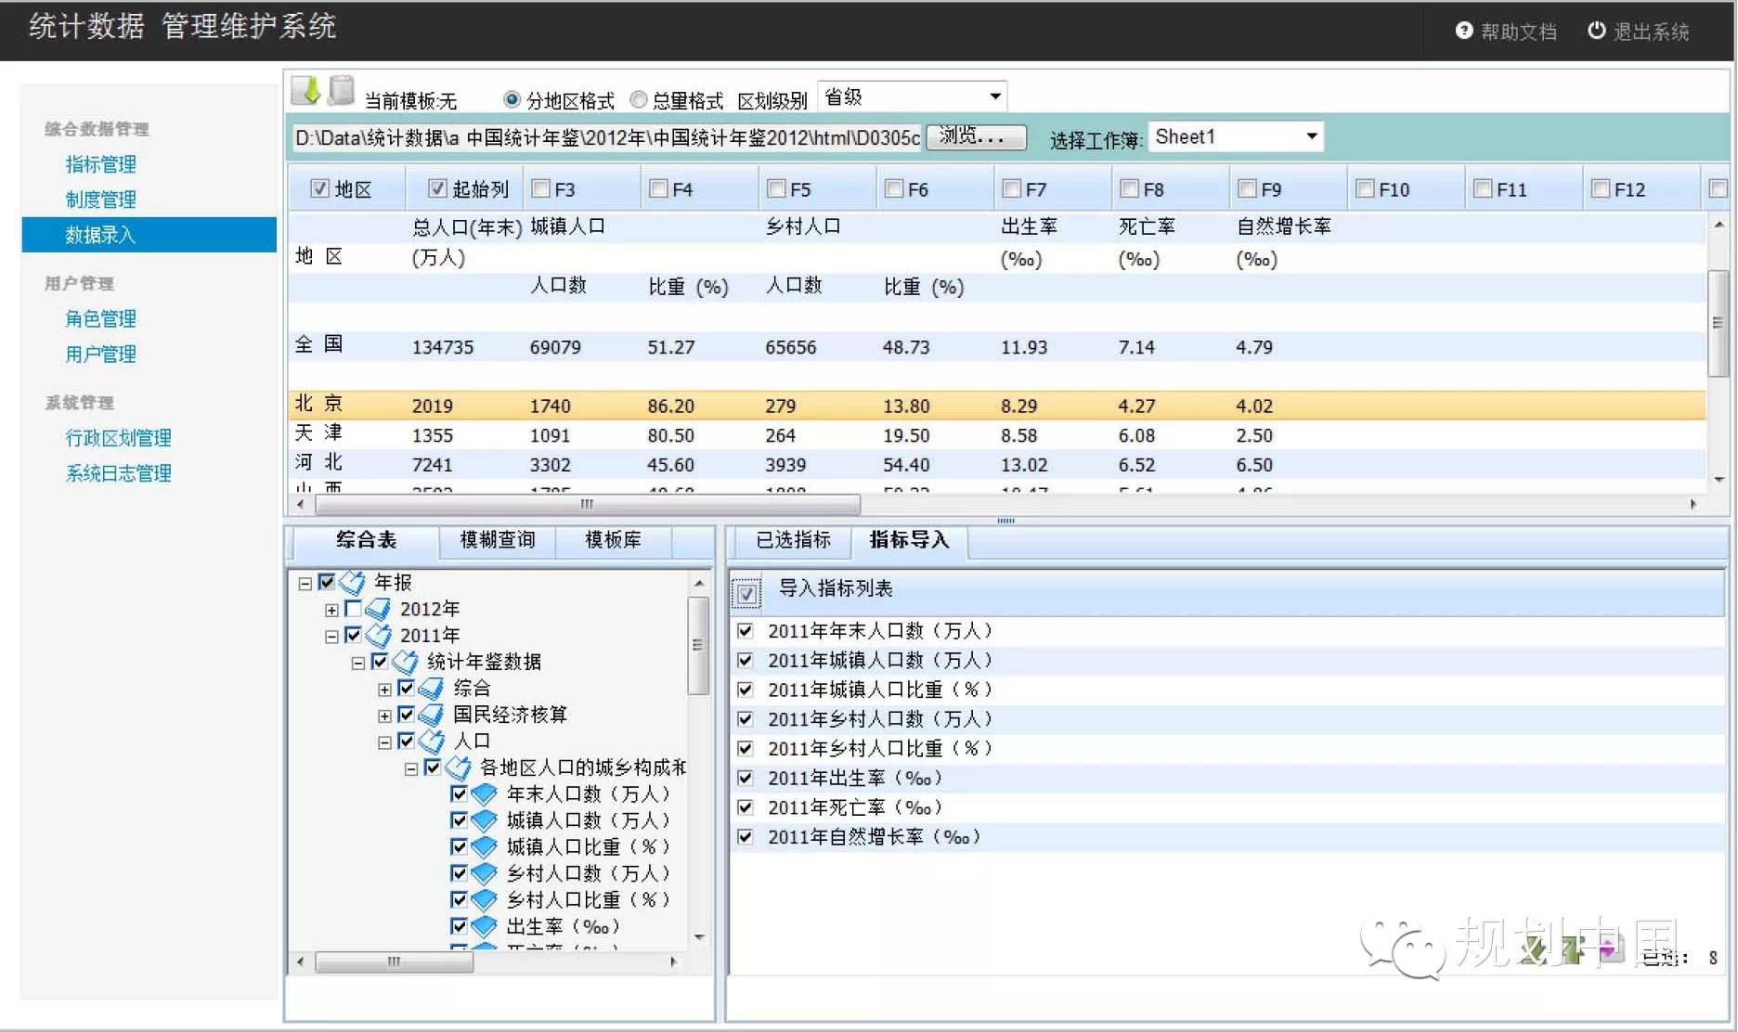Click the indicator tree vertical scrollbar thumb
This screenshot has height=1032, width=1738.
698,646
